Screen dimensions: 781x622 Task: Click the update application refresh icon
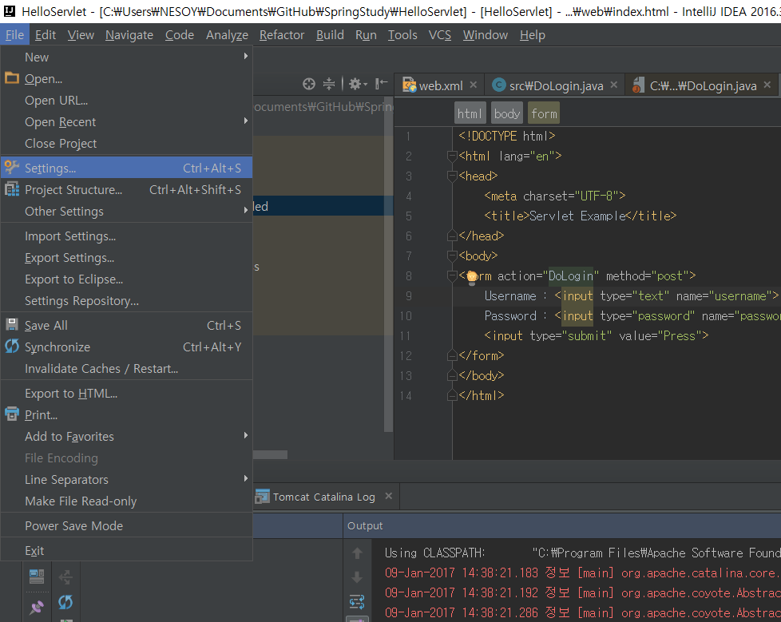[x=65, y=602]
